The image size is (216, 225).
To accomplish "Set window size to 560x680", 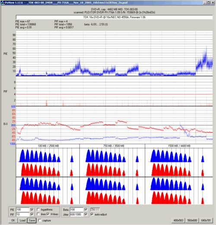I will [192, 220].
